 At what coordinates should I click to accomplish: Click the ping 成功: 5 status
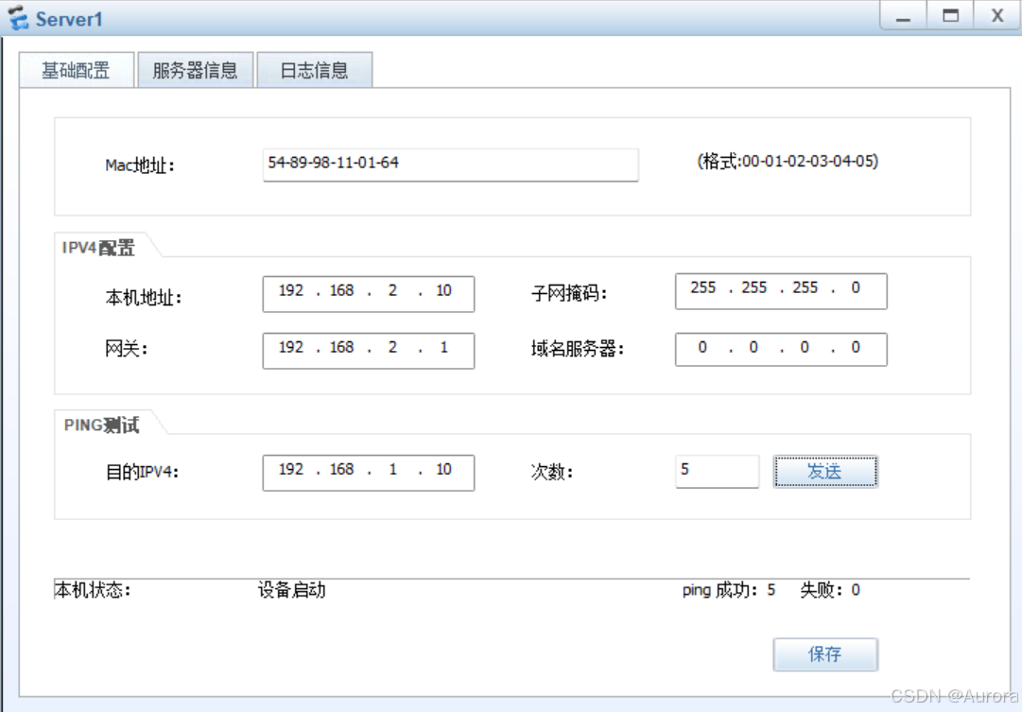point(729,590)
